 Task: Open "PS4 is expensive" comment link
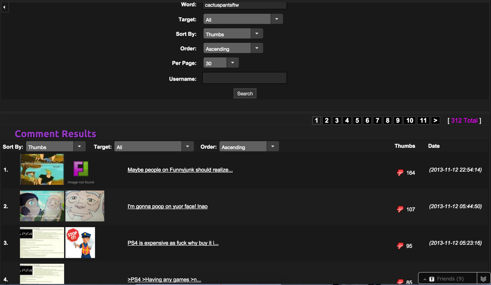click(173, 243)
